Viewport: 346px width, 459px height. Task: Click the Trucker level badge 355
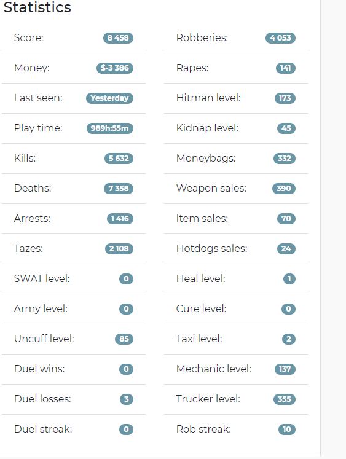pos(285,399)
